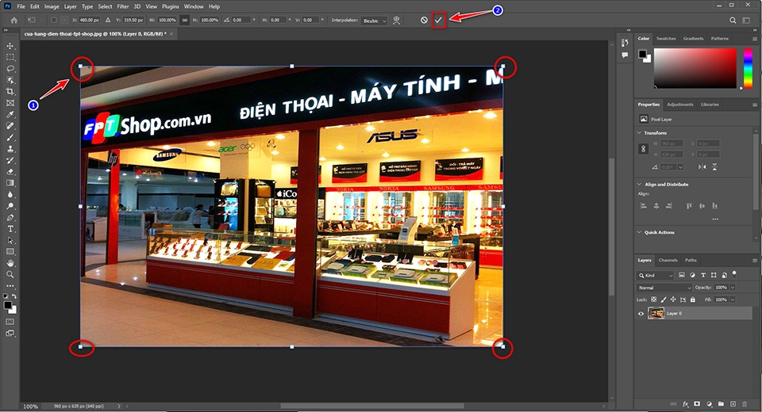762x412 pixels.
Task: Pick a color in the color field
Action: 695,68
